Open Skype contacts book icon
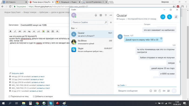Image resolution: width=189 pixels, height=106 pixels. tap(101, 15)
